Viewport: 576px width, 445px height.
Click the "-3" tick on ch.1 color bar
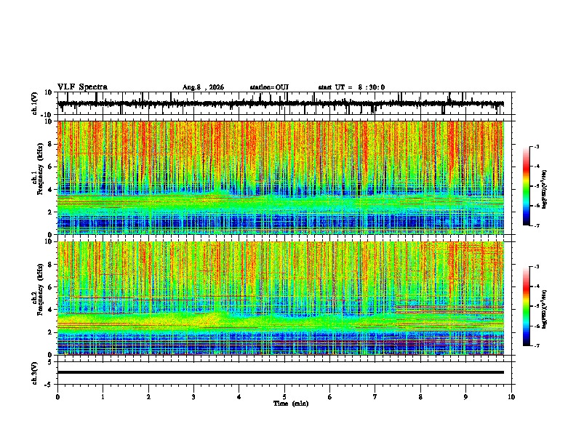(x=536, y=146)
